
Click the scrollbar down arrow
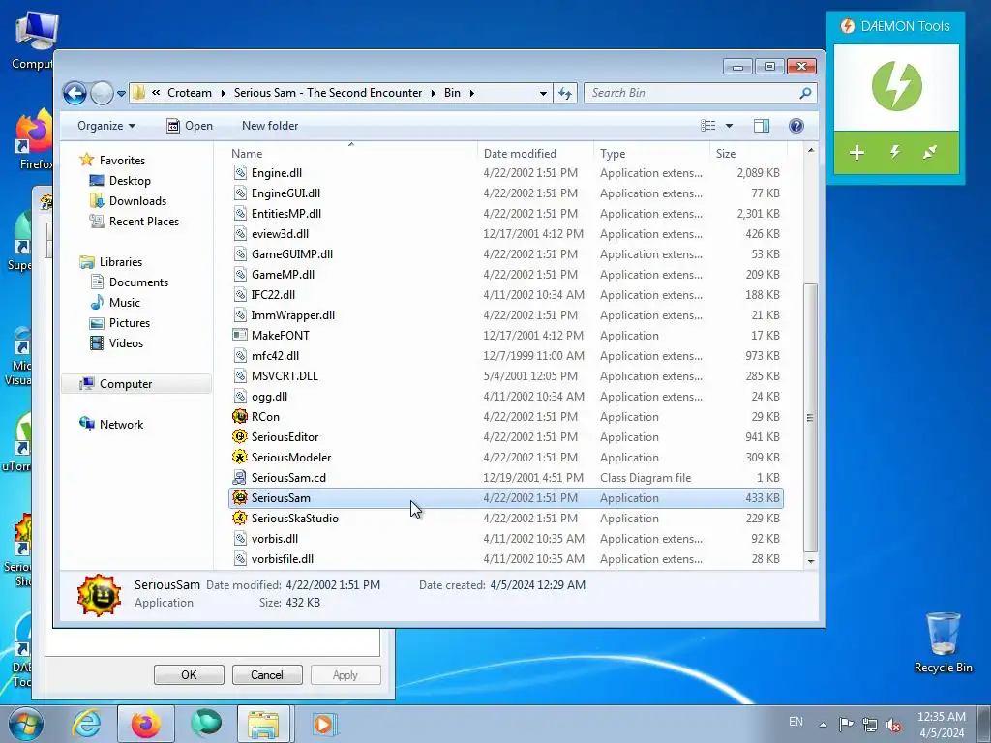[x=810, y=561]
